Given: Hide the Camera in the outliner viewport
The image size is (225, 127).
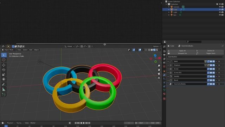Looking at the screenshot, I should (220, 7).
